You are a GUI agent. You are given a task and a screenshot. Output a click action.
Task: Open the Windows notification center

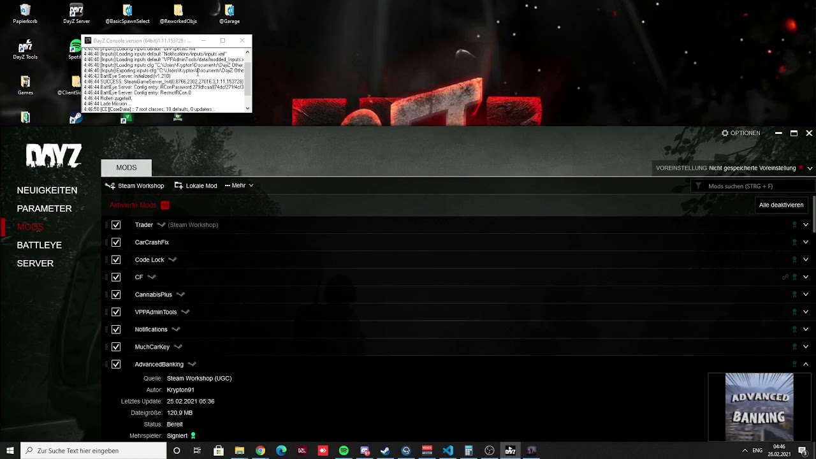pos(802,451)
